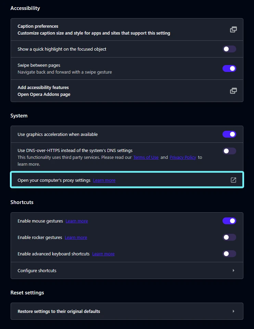Open the Privacy Policy link
Image resolution: width=254 pixels, height=329 pixels.
[183, 157]
